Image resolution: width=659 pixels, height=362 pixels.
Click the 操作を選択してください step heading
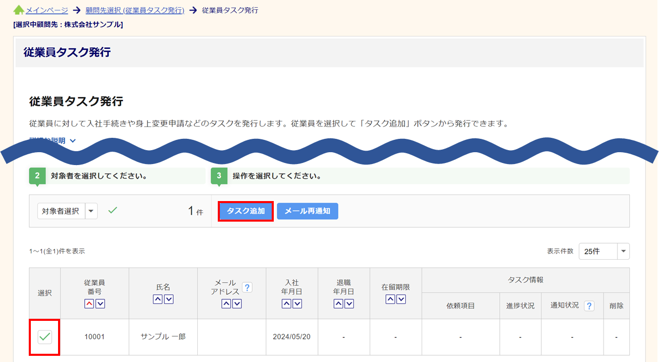277,176
